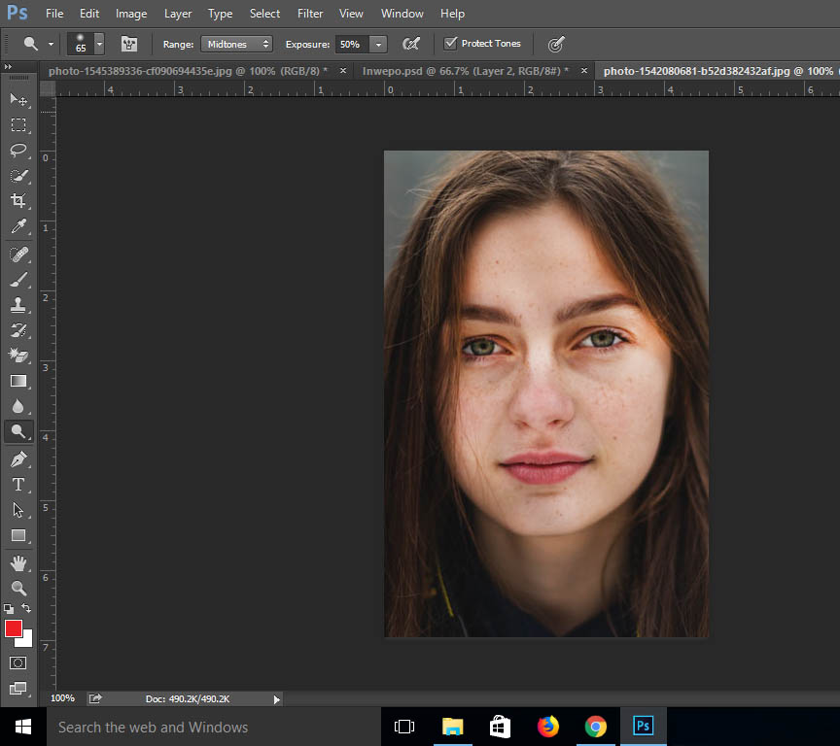Reset to default foreground and background colors

pyautogui.click(x=9, y=609)
